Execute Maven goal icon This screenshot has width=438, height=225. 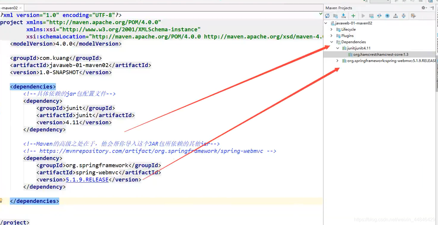tap(371, 16)
